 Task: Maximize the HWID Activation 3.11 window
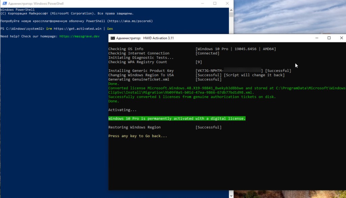tap(329, 38)
